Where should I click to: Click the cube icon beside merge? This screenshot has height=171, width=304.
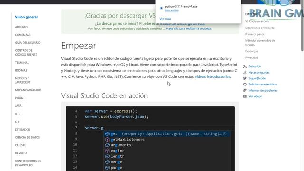click(x=107, y=162)
